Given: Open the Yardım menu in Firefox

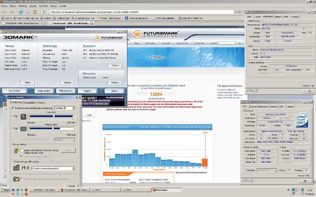Looking at the screenshot, I should [63, 6].
